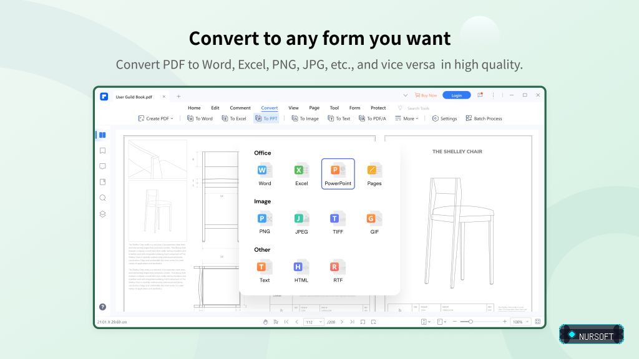Click the To Excel toolbar button
Viewport: 639px width, 359px height.
point(234,118)
